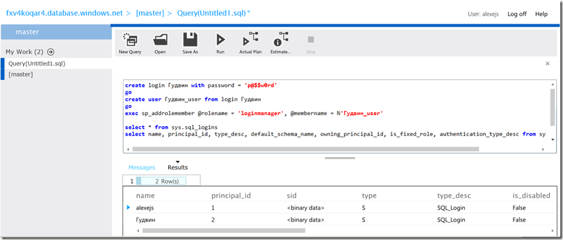The height and width of the screenshot is (240, 563).
Task: Go to fxv4koqar4.database.windows.net breadcrumb
Action: pos(65,14)
